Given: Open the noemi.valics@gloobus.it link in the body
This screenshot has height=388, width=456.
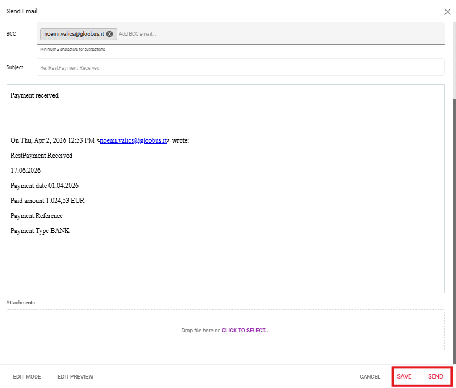Looking at the screenshot, I should 133,140.
